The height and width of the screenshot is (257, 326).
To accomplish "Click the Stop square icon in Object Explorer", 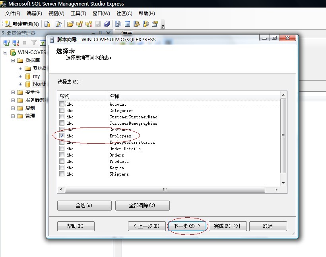I will tap(25, 43).
